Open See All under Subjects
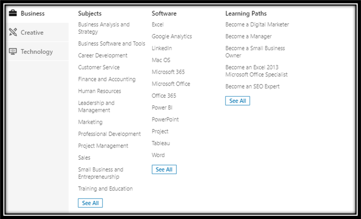 90,203
